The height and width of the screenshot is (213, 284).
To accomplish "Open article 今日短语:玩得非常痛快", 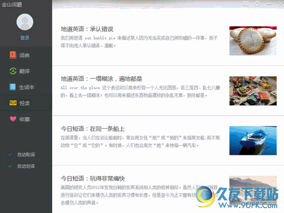I will 93,179.
